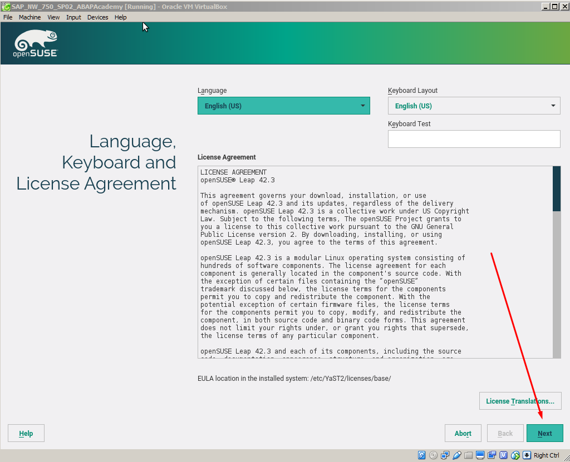
Task: Click the Next button
Action: coord(544,433)
